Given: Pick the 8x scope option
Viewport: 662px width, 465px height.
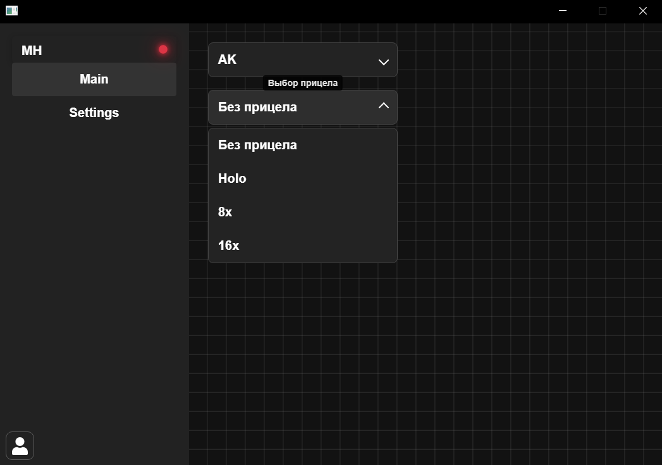Looking at the screenshot, I should click(x=225, y=212).
